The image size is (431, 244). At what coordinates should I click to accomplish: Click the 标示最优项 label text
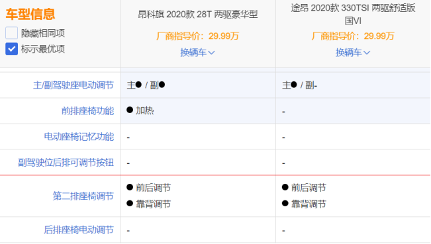[x=43, y=49]
